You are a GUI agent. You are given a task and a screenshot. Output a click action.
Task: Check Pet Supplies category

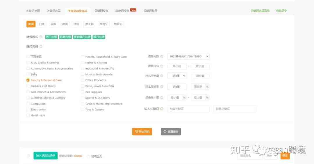[83, 92]
